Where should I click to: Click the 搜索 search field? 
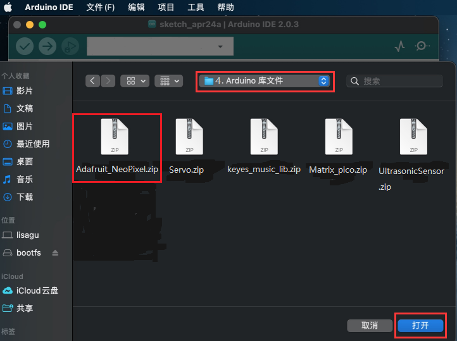394,81
